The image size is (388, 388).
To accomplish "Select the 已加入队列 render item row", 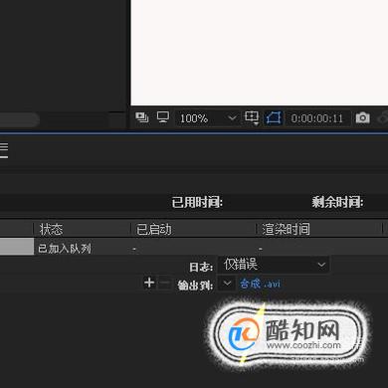I will (x=194, y=248).
